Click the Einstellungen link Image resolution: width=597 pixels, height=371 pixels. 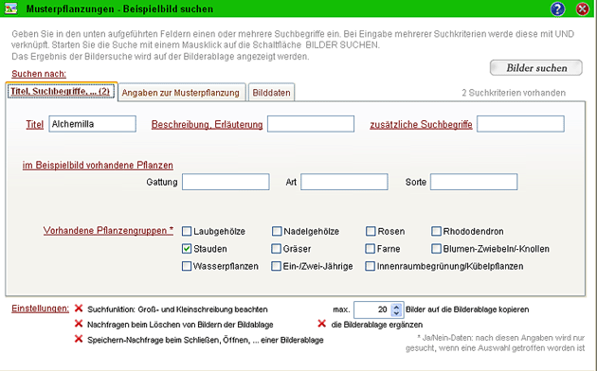(x=41, y=309)
